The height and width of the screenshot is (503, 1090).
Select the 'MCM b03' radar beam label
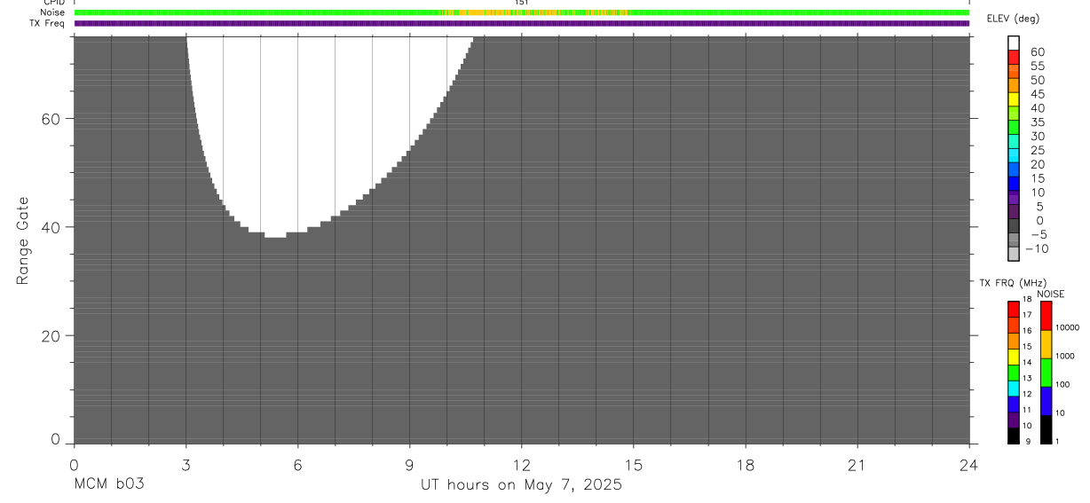109,485
